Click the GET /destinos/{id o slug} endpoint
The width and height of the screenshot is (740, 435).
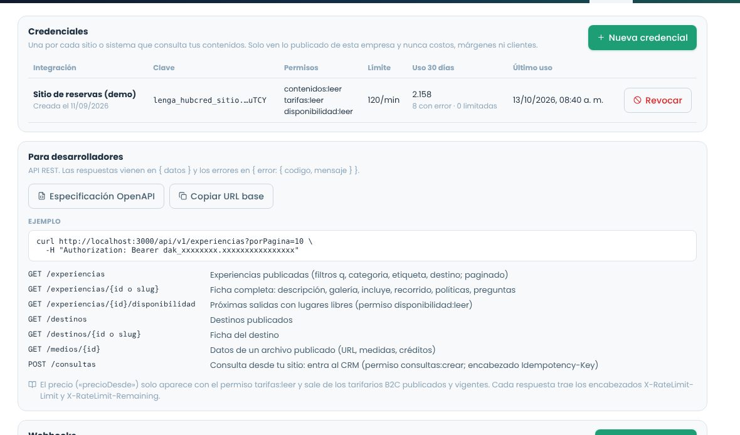(x=85, y=334)
